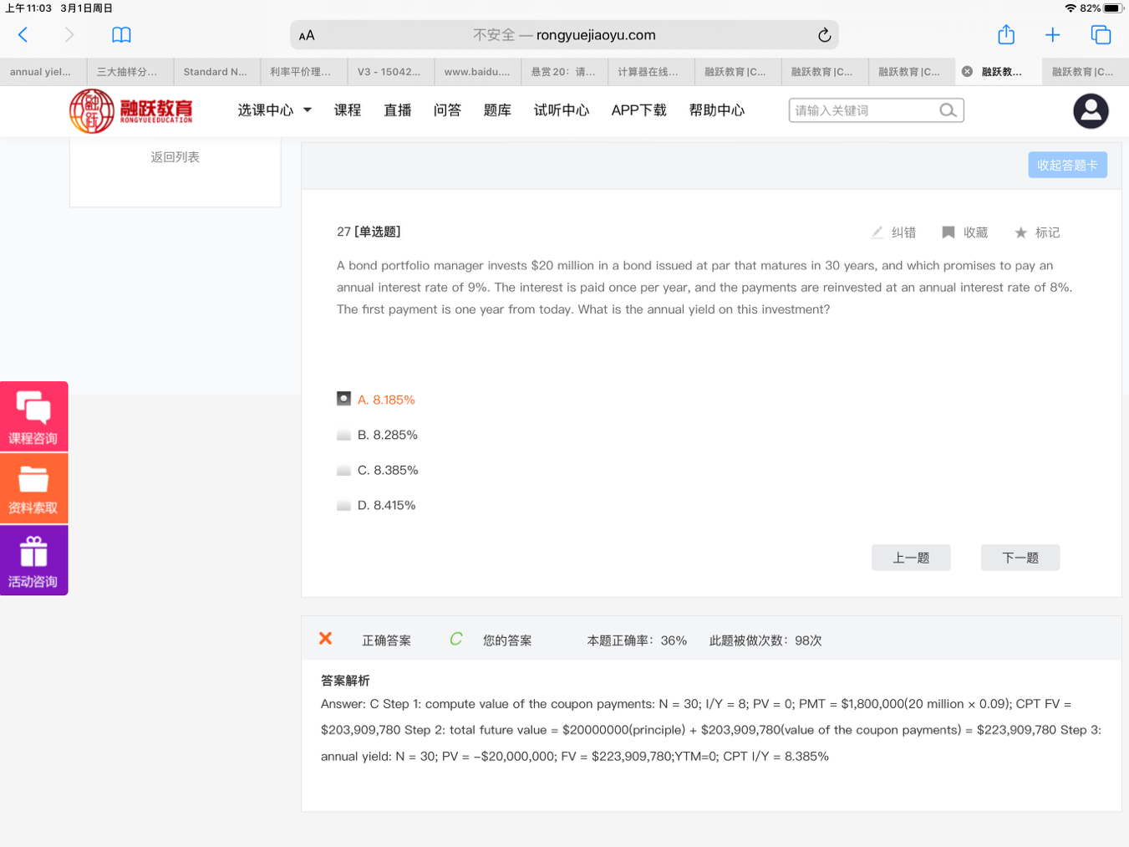The width and height of the screenshot is (1129, 847).
Task: Reload the page with the refresh icon
Action: pyautogui.click(x=824, y=35)
